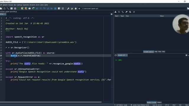189x106 pixels.
Task: Maximize current pane icon
Action: 59,9
